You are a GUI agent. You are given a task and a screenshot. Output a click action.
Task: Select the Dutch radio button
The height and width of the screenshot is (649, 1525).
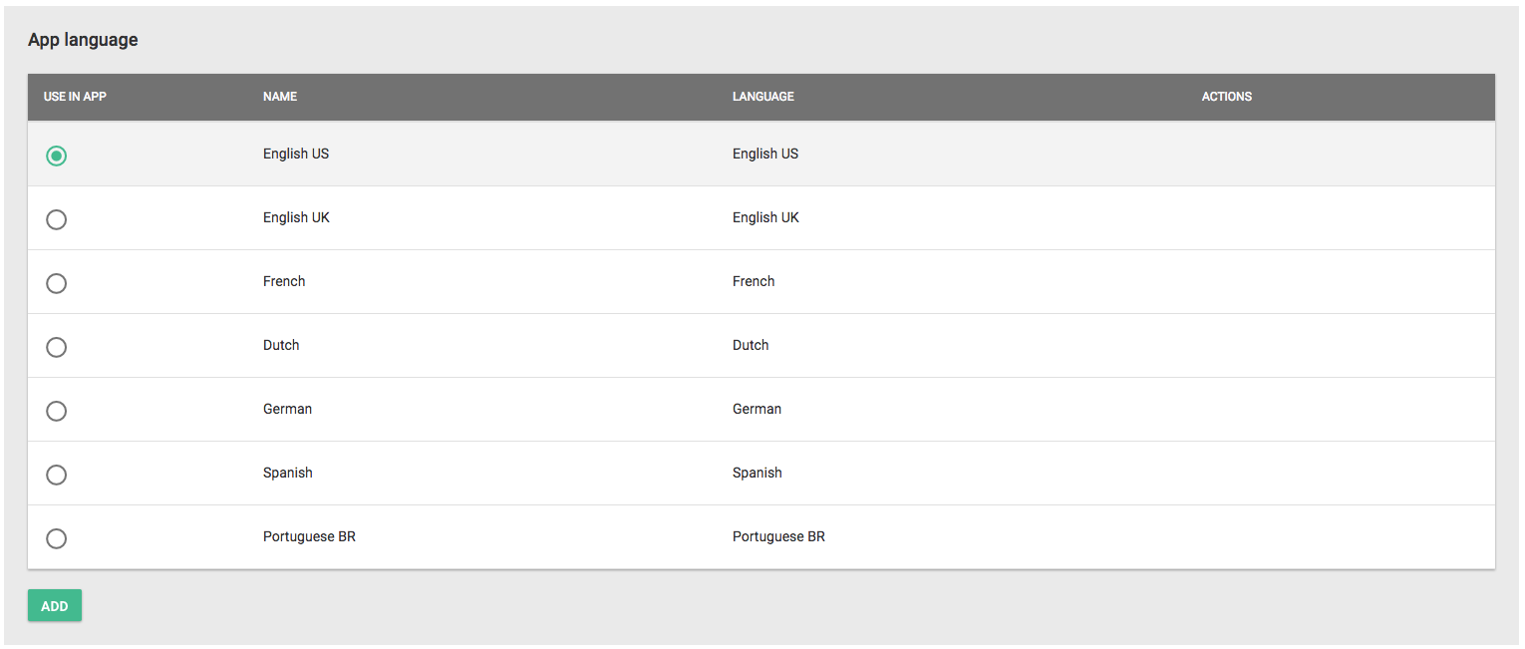tap(57, 347)
